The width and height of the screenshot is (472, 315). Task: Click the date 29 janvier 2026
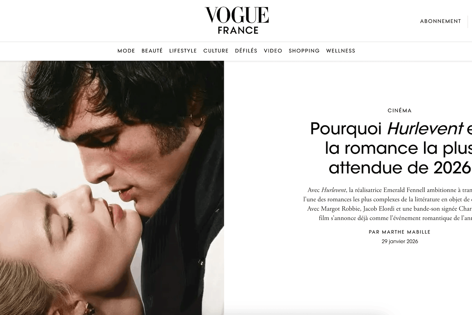pyautogui.click(x=400, y=242)
